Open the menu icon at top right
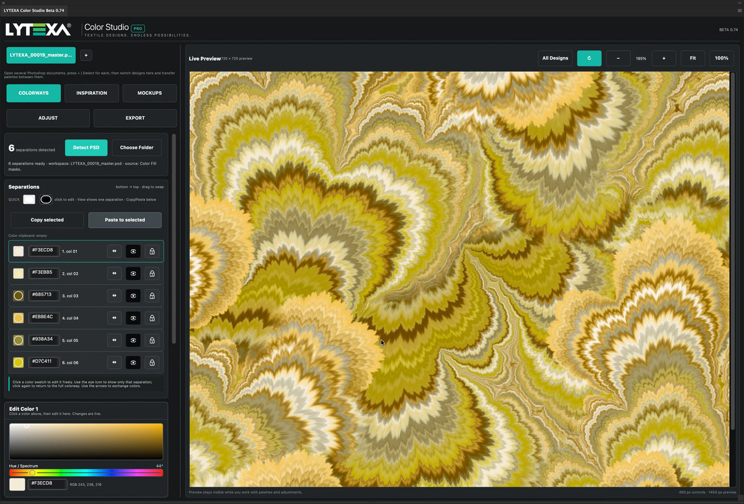Screen dimensions: 744x504 pyautogui.click(x=739, y=11)
